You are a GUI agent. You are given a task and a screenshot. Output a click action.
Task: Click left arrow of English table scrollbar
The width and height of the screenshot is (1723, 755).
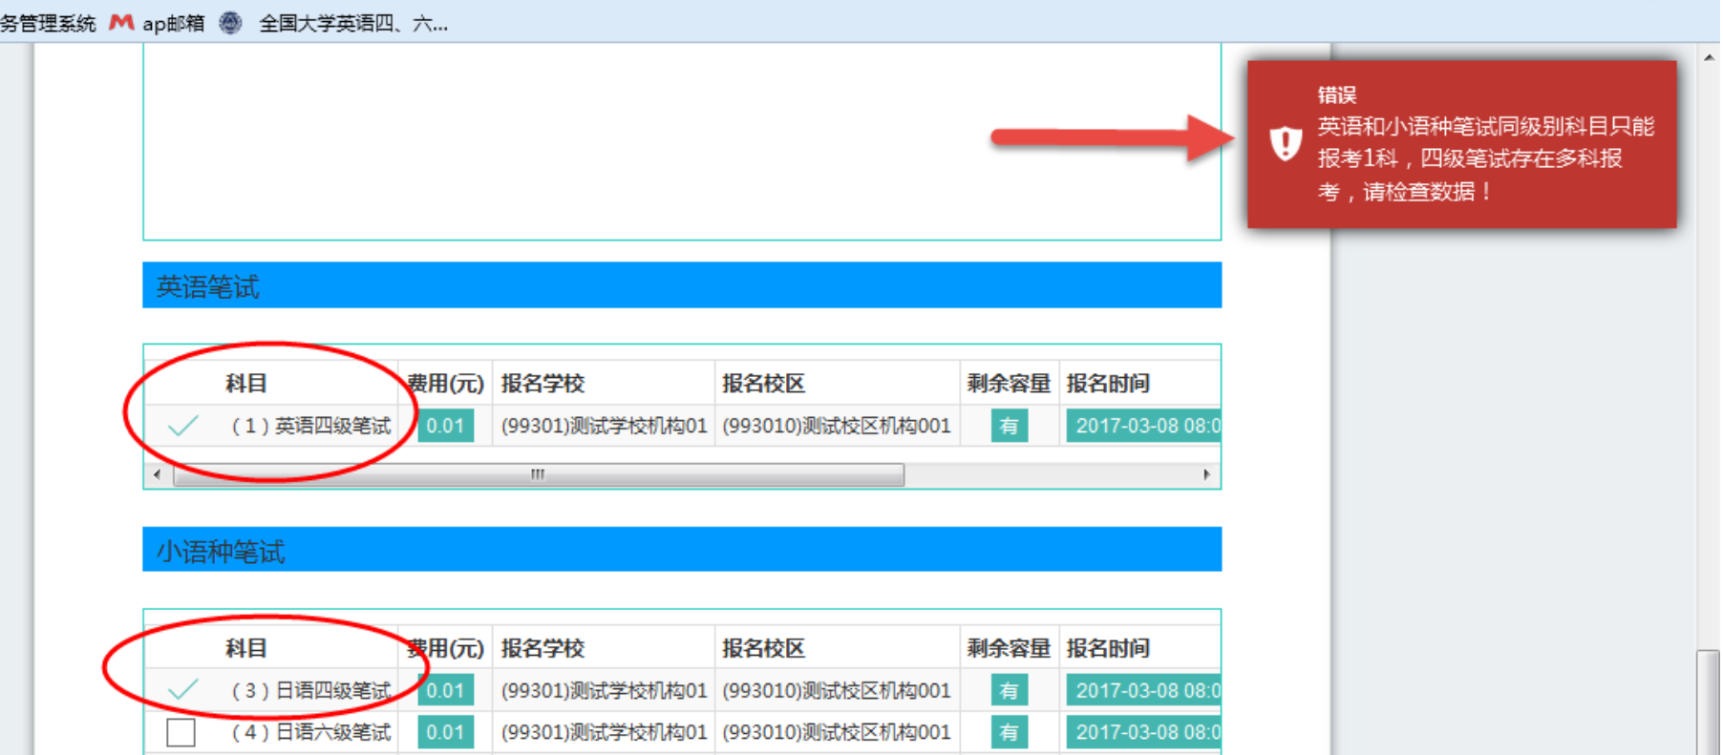pyautogui.click(x=158, y=474)
